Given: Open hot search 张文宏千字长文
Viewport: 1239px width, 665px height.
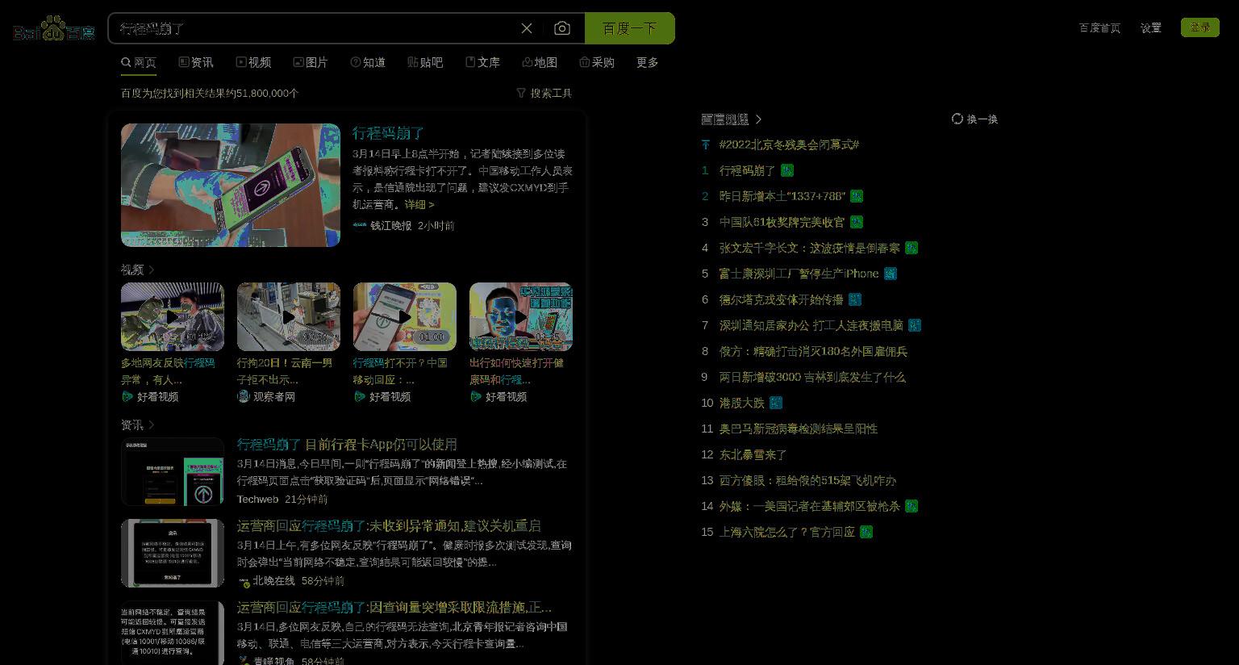Looking at the screenshot, I should pos(810,248).
